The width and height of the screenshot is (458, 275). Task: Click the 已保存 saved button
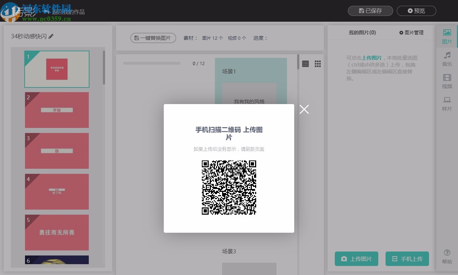tap(370, 11)
